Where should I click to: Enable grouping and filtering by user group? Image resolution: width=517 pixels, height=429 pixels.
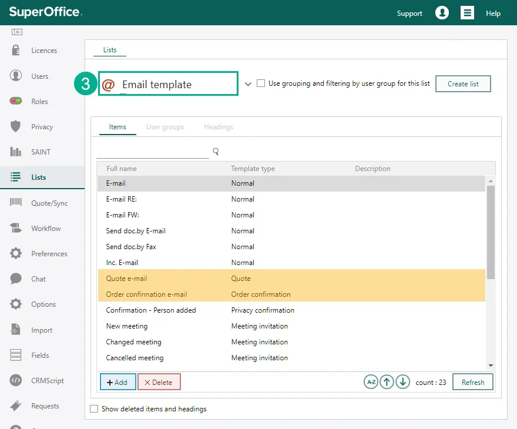(261, 83)
